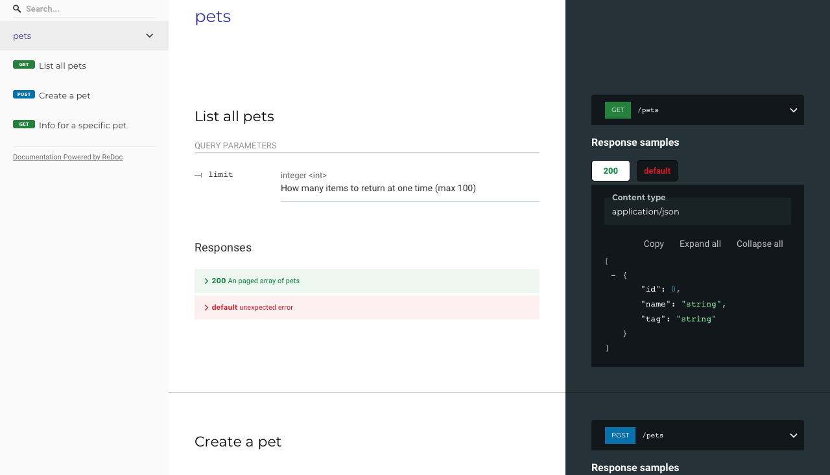Screen dimensions: 830x475
Task: Open the pets sidebar section
Action: click(84, 36)
